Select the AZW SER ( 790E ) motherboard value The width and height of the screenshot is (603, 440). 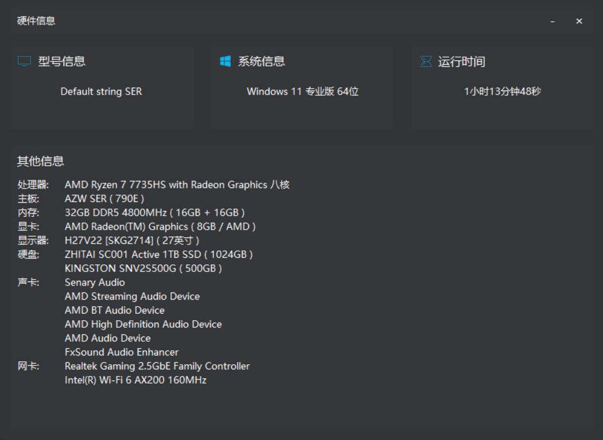pyautogui.click(x=104, y=199)
